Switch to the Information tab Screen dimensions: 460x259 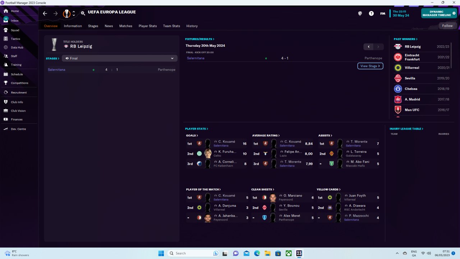tap(73, 26)
